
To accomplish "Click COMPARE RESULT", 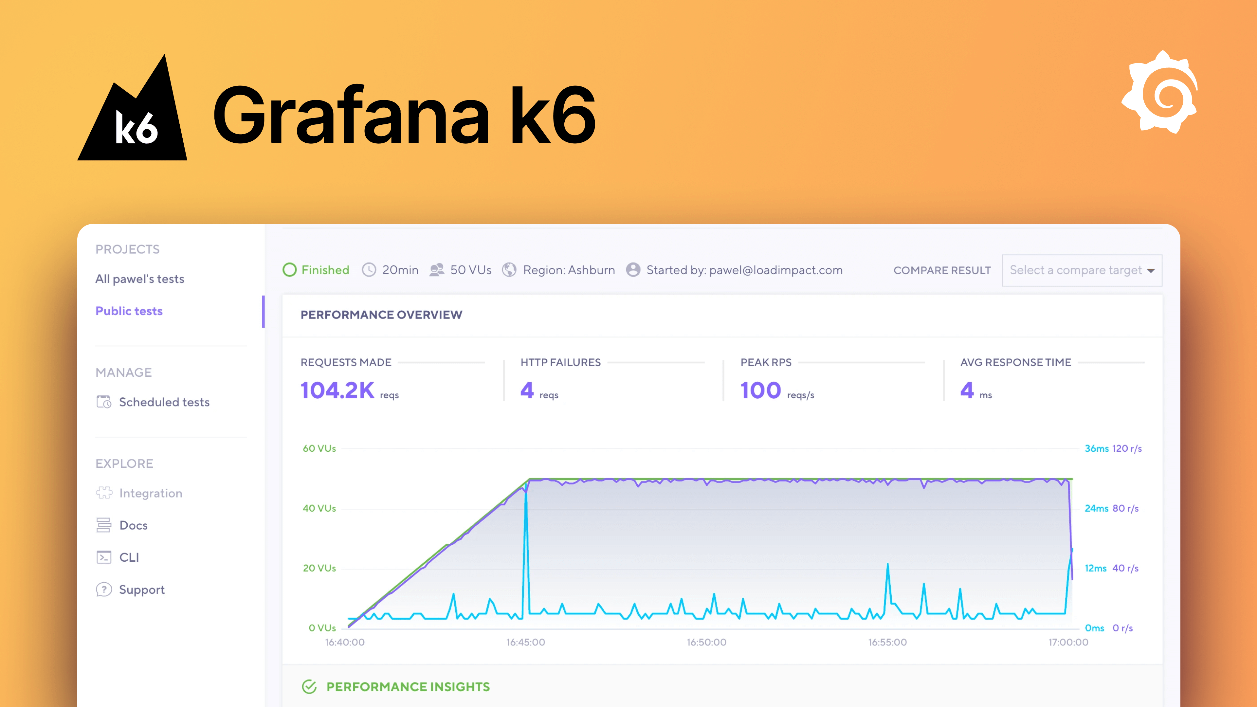I will tap(941, 270).
